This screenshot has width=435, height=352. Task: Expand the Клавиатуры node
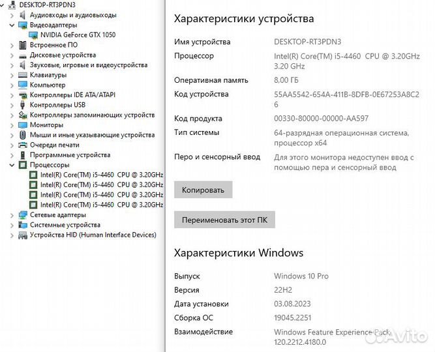(x=12, y=75)
